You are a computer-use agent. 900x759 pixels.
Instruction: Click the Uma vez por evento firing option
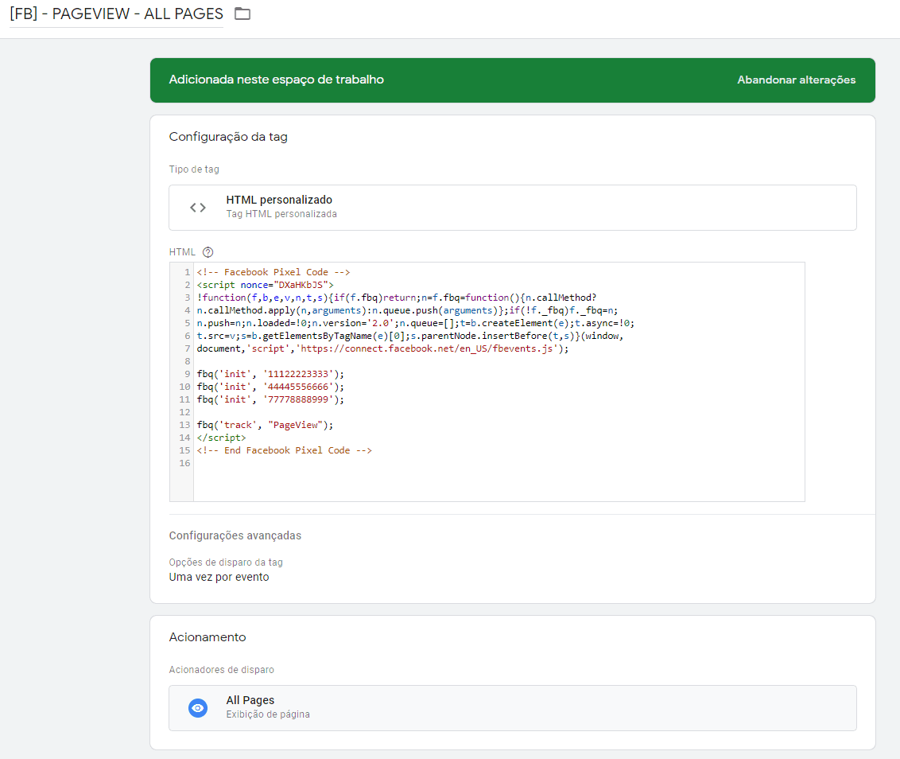[x=219, y=577]
